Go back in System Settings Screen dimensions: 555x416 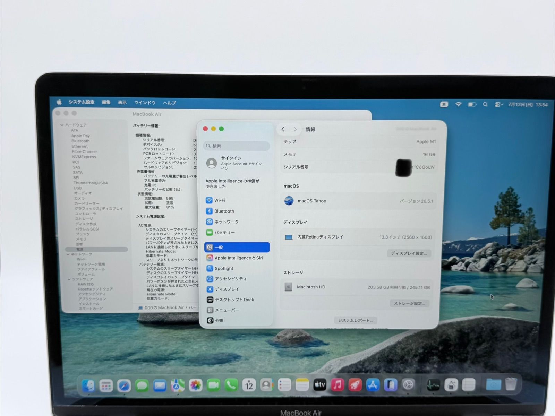[283, 129]
